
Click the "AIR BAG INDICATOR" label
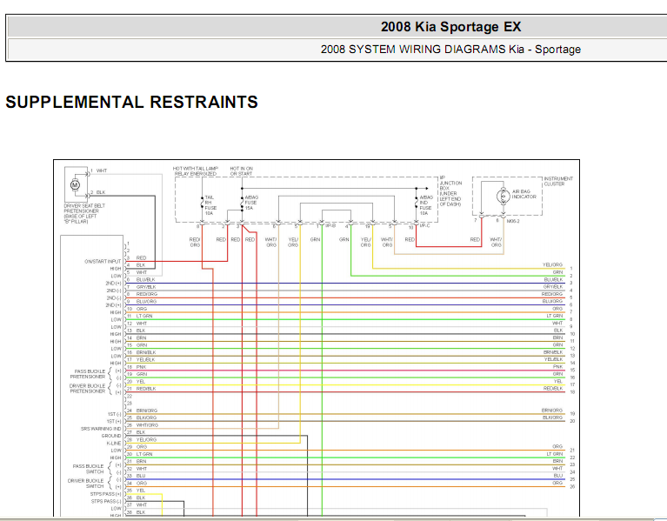(x=524, y=194)
